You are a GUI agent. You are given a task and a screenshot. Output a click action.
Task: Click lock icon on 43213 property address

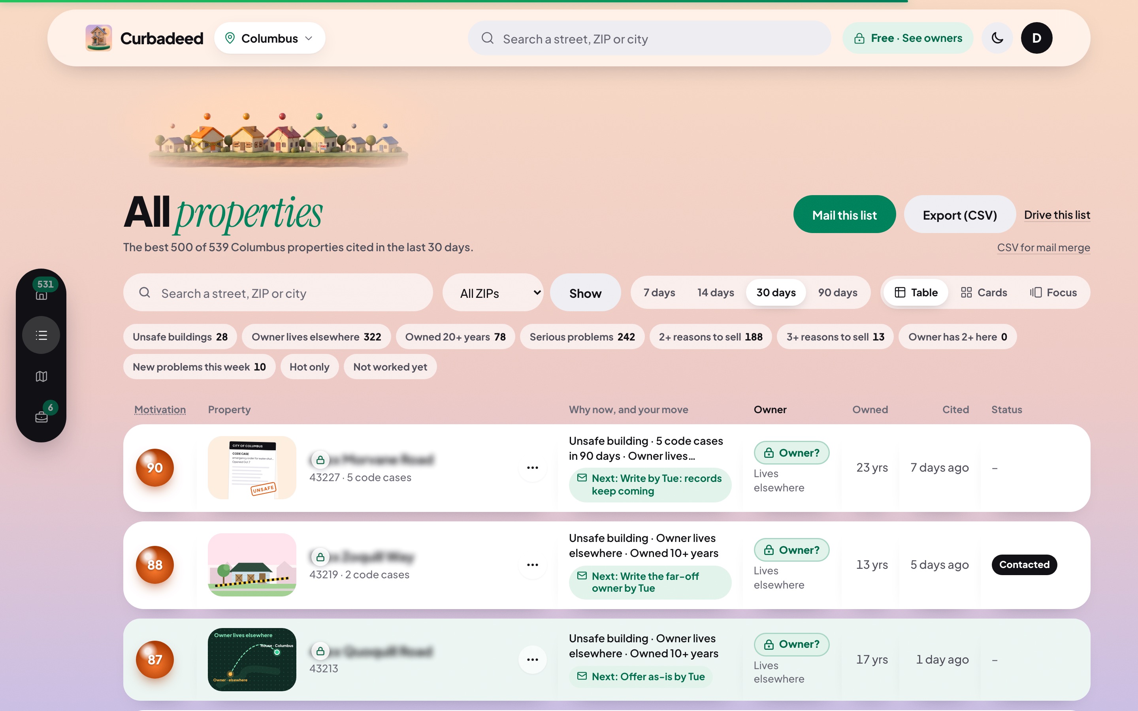320,651
